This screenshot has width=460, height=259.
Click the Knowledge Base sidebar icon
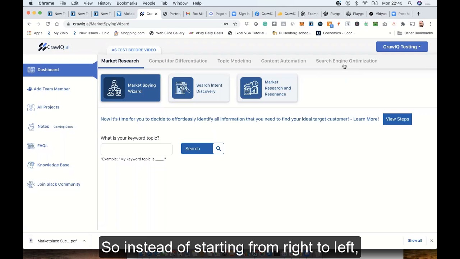tap(31, 165)
